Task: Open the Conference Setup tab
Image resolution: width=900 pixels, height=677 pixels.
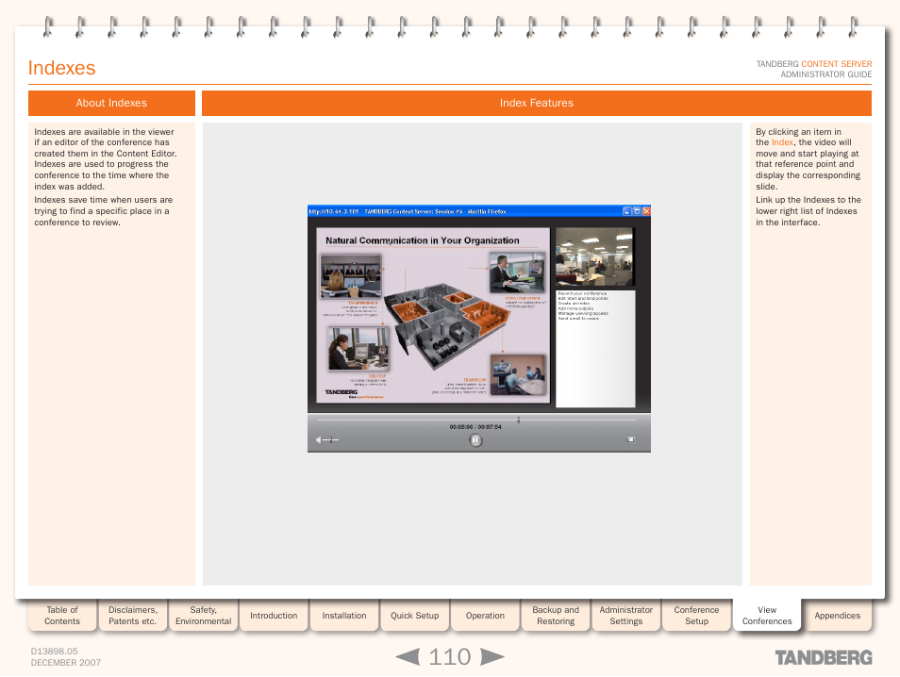Action: pos(696,615)
